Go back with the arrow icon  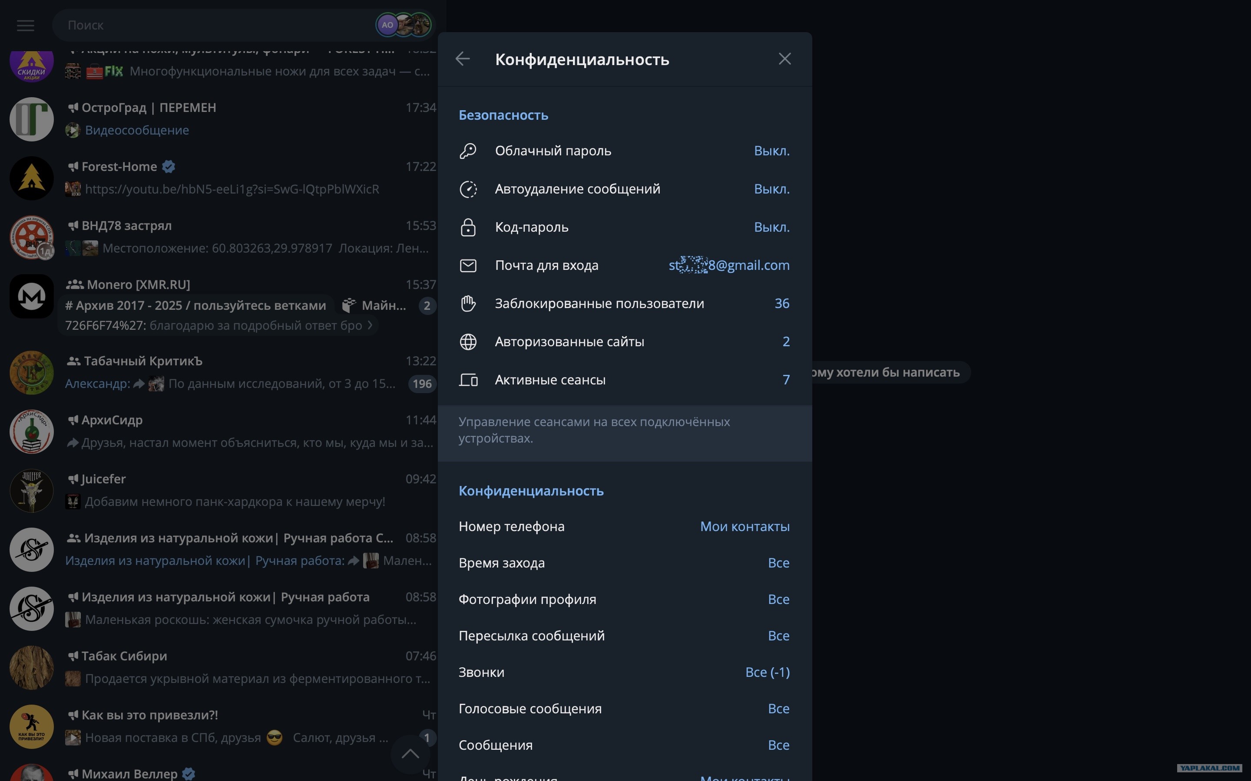(x=463, y=59)
